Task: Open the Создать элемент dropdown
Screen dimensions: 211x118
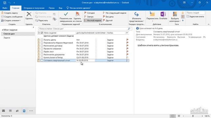Action: click(x=11, y=20)
